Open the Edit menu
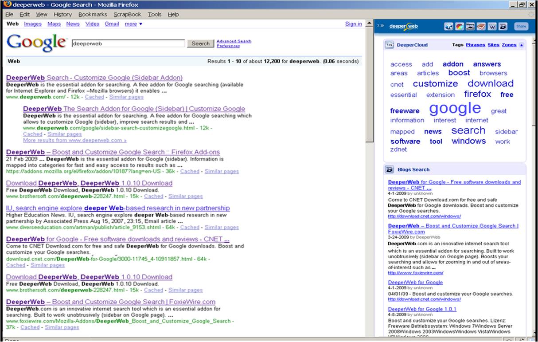Viewport: 538px width, 342px height. [24, 14]
